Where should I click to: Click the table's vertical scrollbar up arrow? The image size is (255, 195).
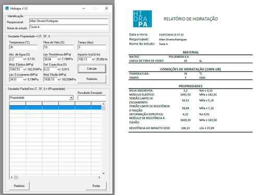click(103, 104)
